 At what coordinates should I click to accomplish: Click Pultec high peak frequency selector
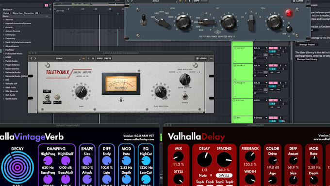pos(251,23)
